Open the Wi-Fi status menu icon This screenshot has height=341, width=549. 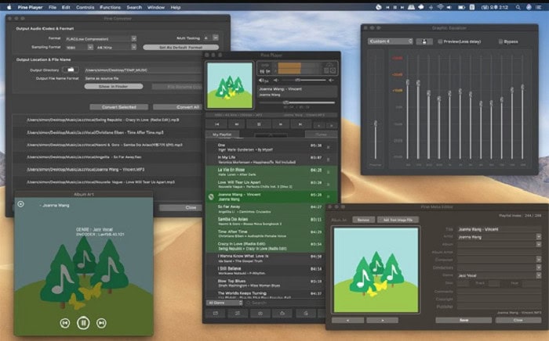(440, 7)
